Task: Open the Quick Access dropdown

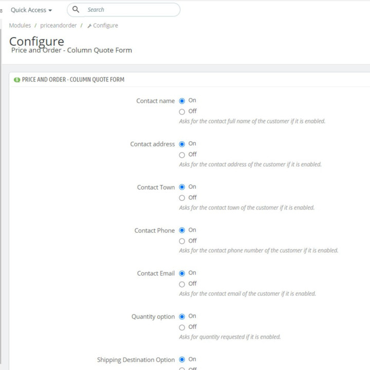Action: point(31,10)
